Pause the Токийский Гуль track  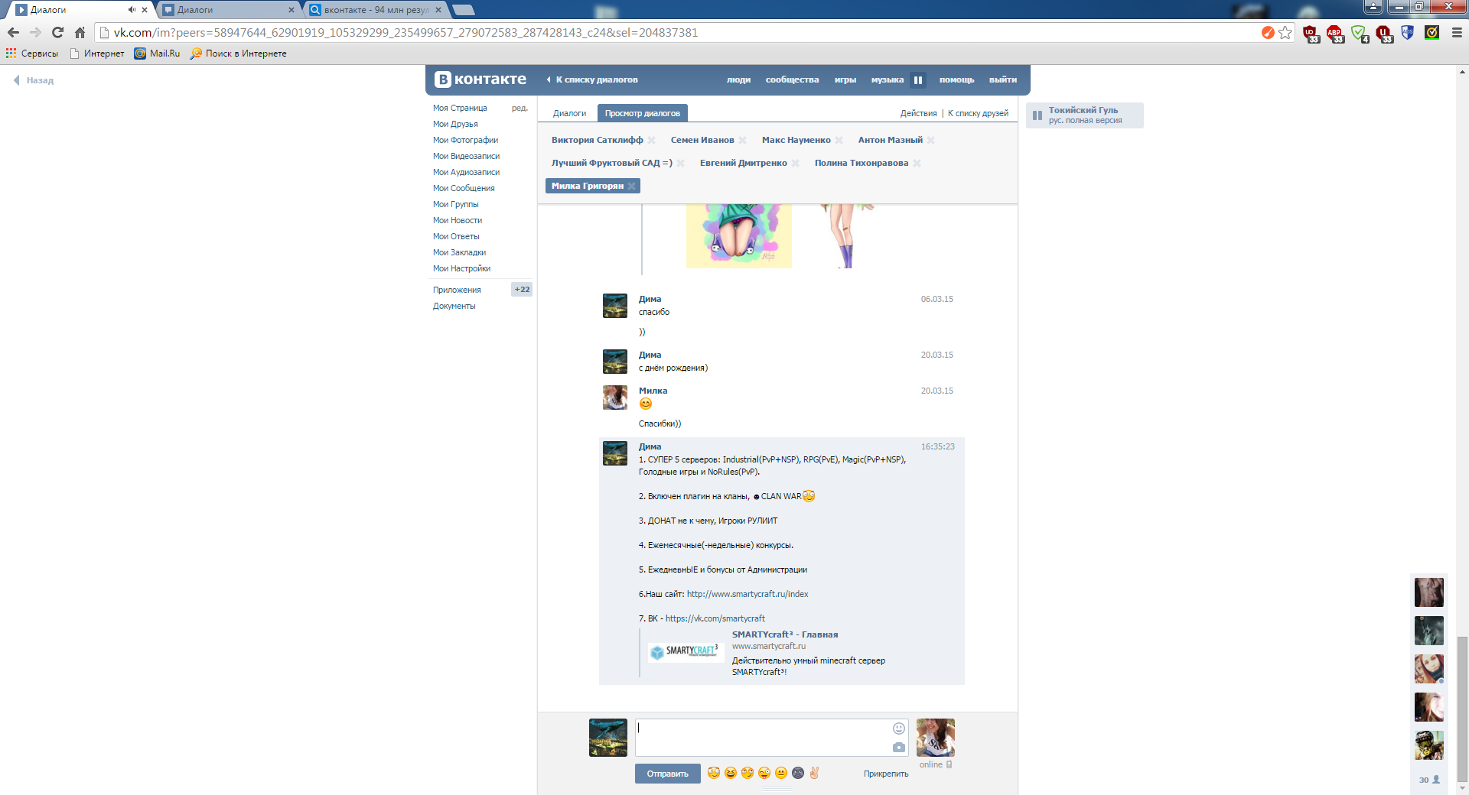(1037, 115)
